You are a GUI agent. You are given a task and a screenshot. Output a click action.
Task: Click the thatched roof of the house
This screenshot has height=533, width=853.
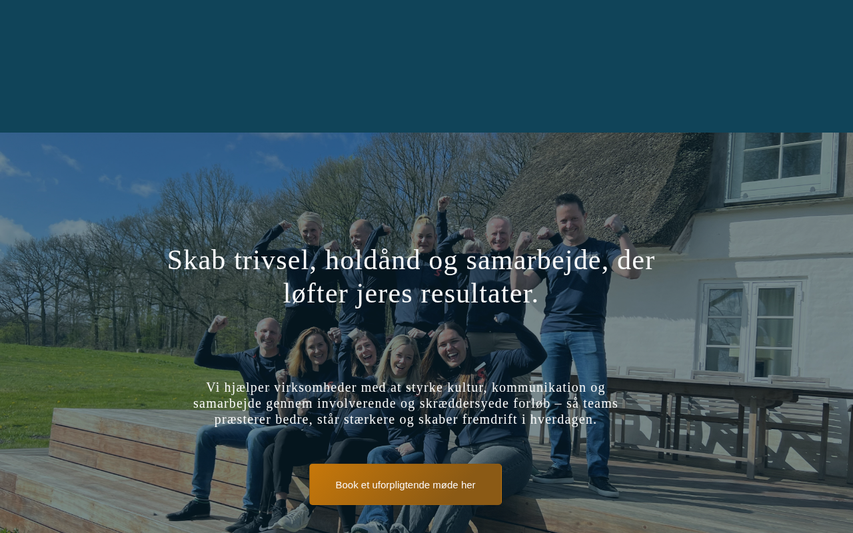pos(600,173)
